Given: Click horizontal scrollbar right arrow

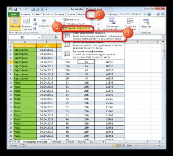Looking at the screenshot, I should pyautogui.click(x=160, y=142).
